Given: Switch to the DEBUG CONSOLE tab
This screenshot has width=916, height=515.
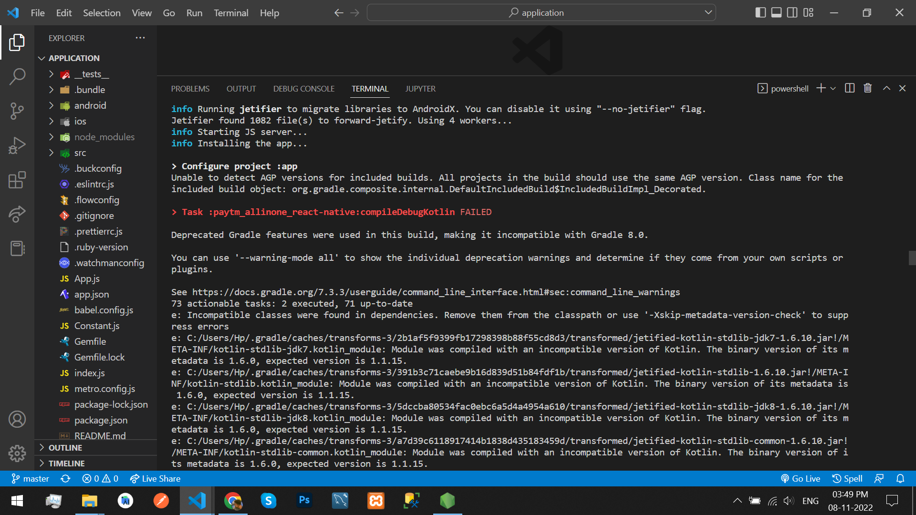Looking at the screenshot, I should coord(304,89).
